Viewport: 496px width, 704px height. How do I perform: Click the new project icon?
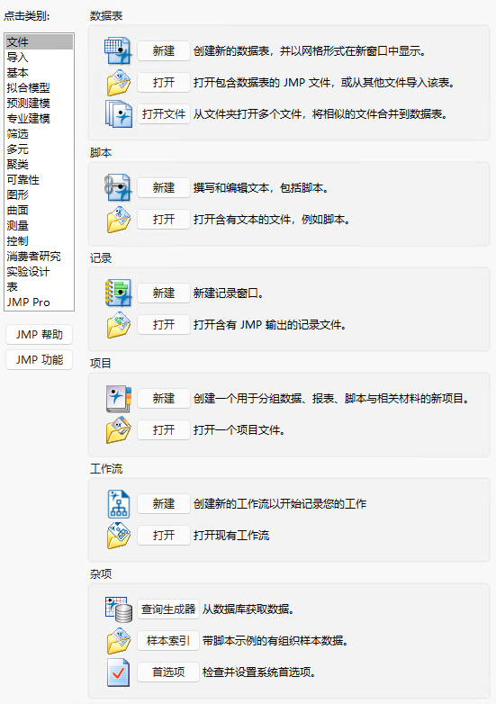[x=119, y=398]
